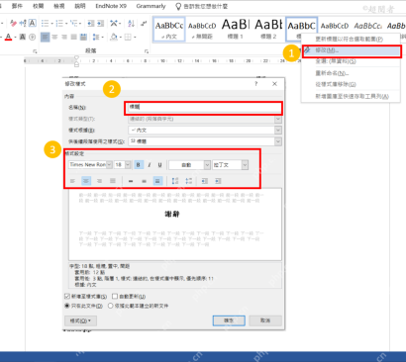406x362 pixels.
Task: Choose Rename in the style context menu
Action: [352, 73]
